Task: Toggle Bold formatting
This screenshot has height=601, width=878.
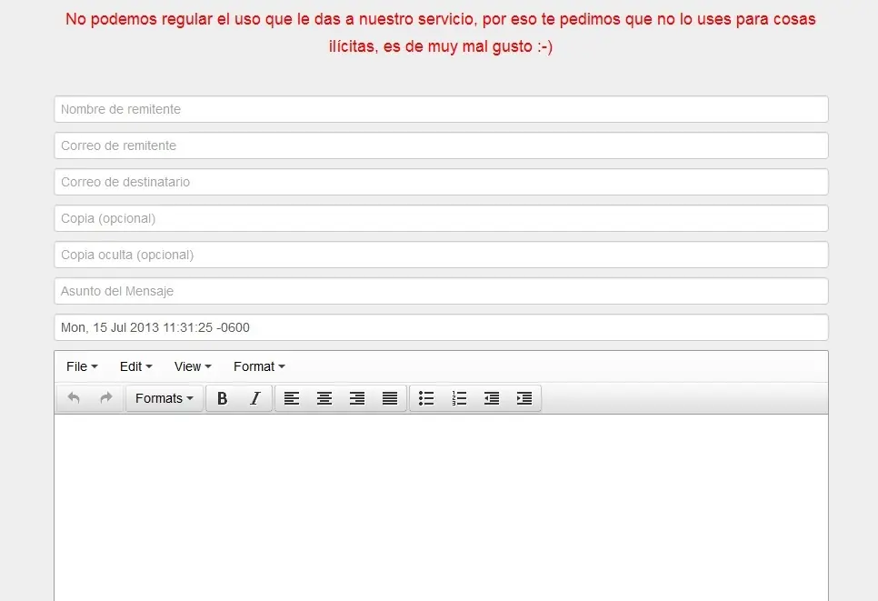Action: coord(223,398)
